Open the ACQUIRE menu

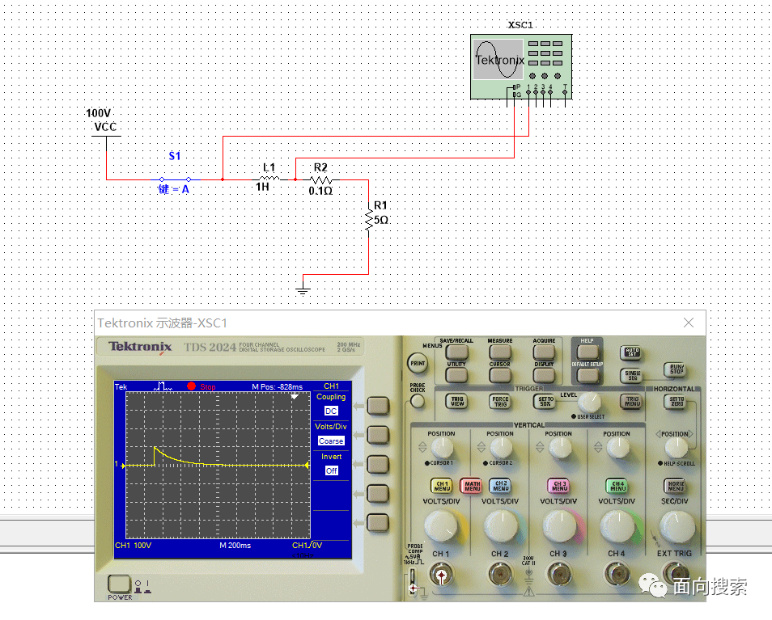544,352
